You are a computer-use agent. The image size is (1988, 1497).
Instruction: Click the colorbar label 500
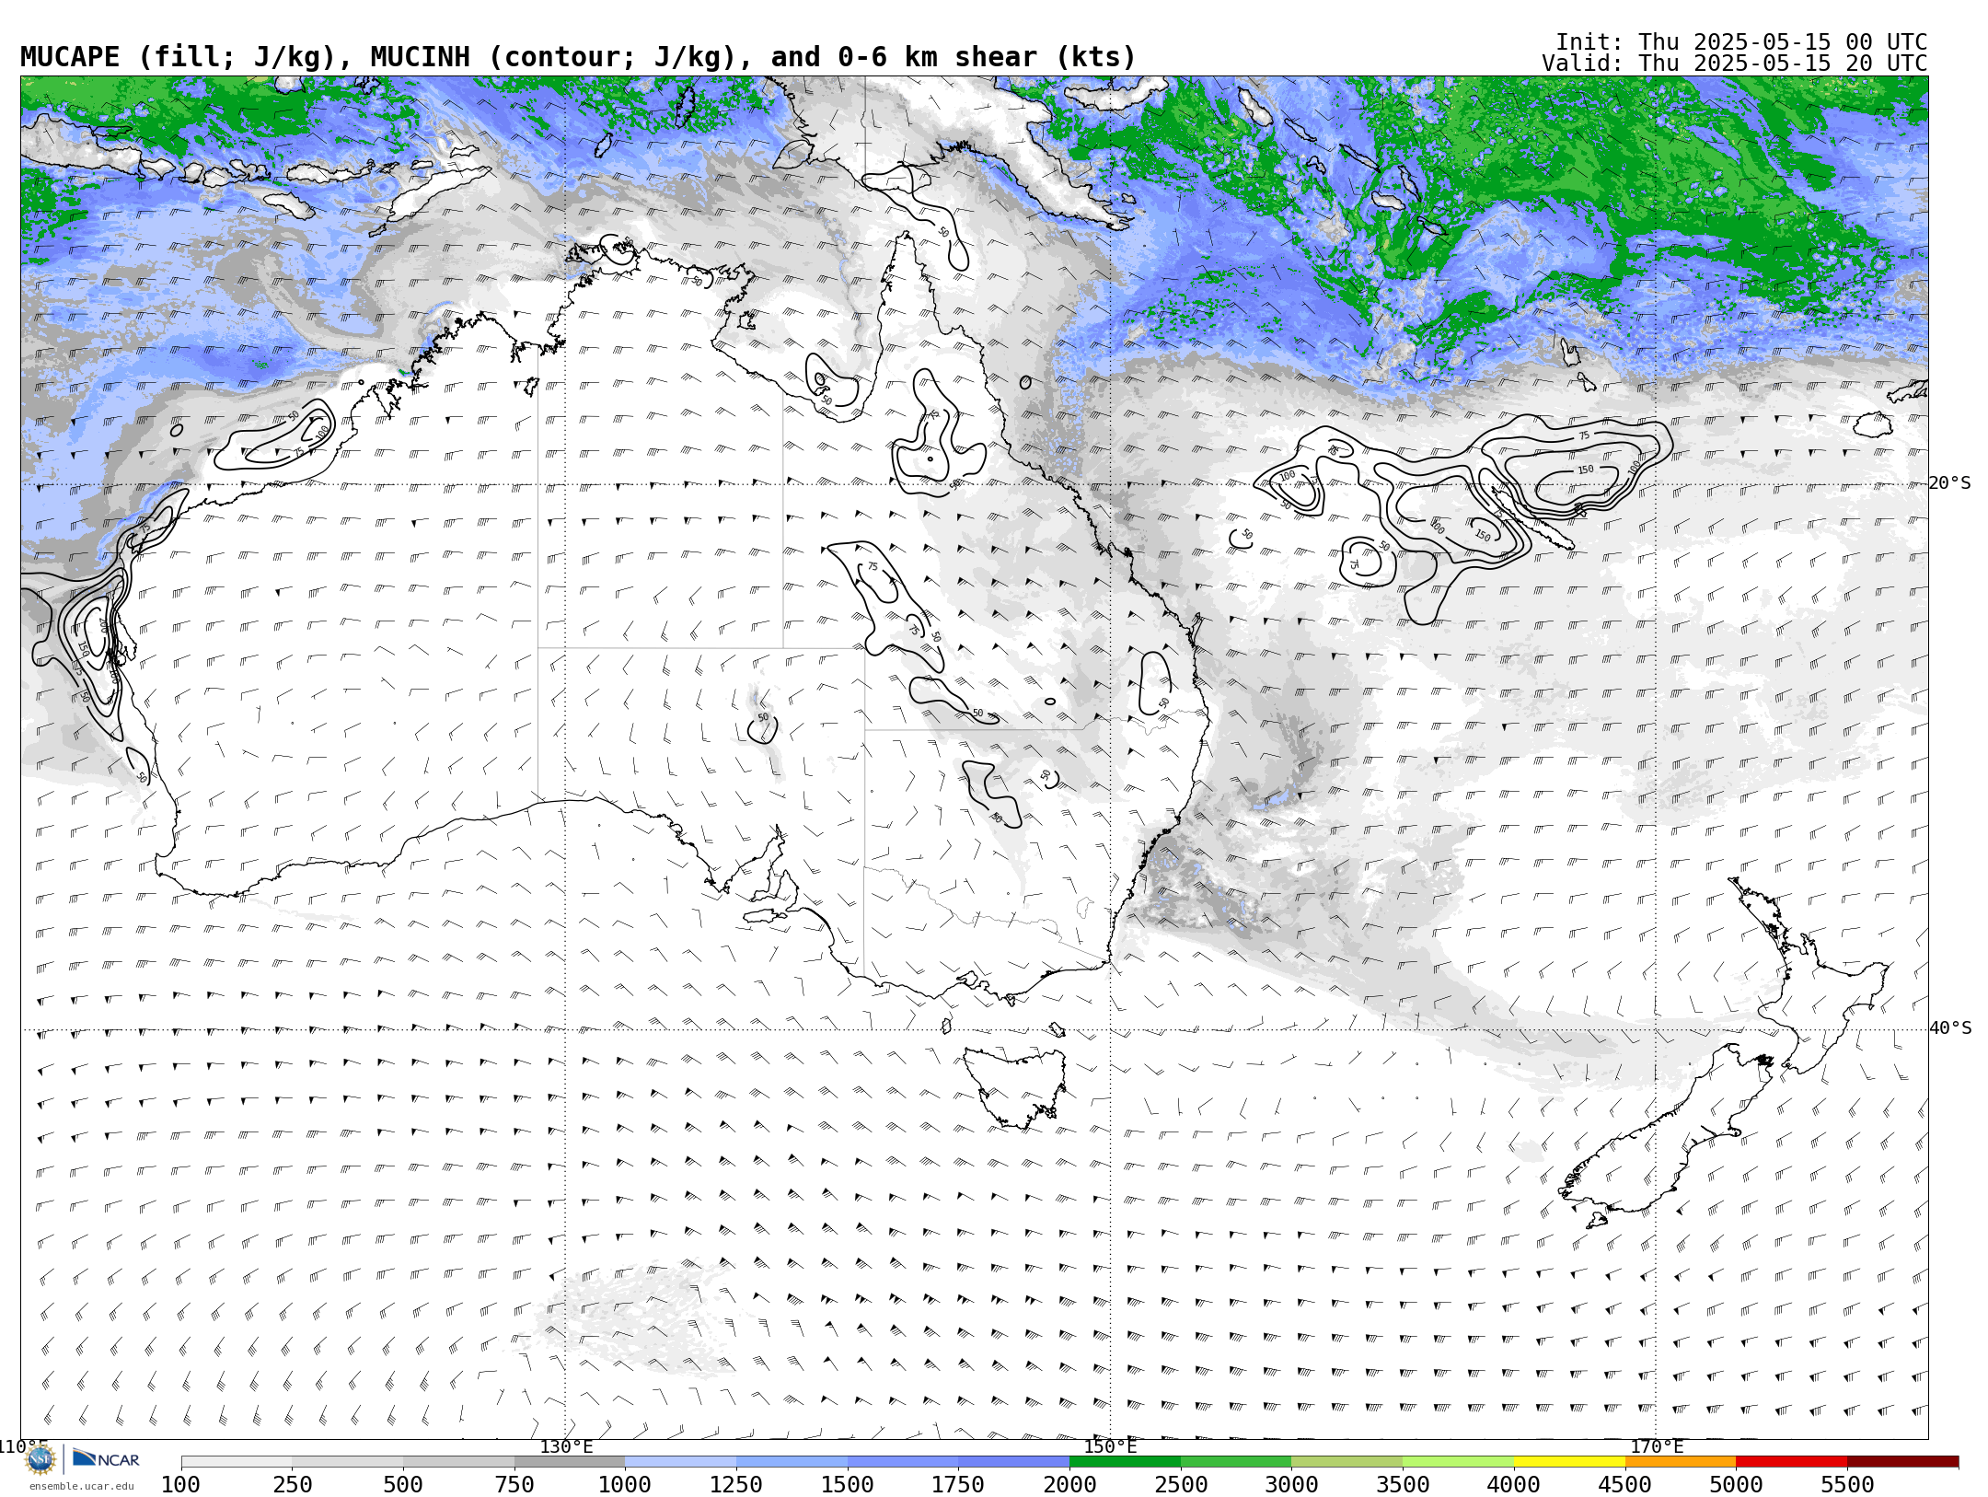tap(403, 1484)
